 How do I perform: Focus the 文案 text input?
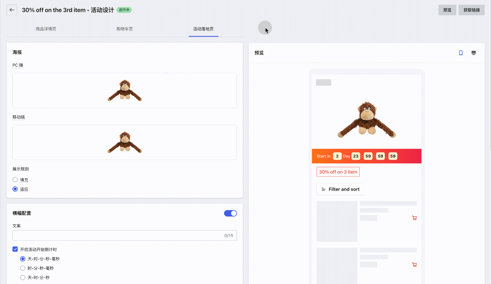[125, 236]
